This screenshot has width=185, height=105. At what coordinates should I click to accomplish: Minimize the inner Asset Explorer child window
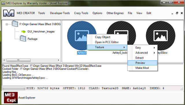(x=172, y=13)
